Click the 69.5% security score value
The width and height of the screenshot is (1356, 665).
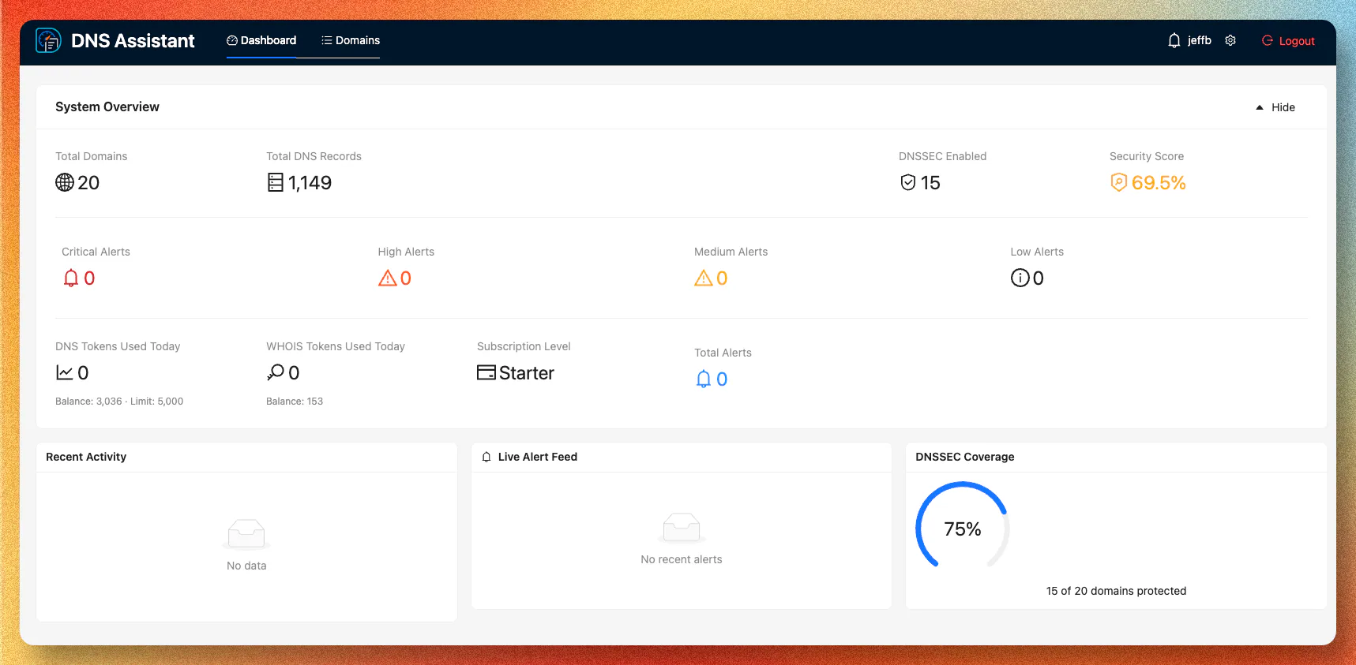coord(1159,182)
